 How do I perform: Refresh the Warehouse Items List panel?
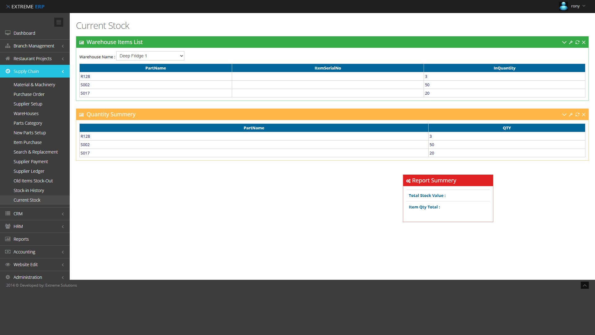click(x=577, y=42)
